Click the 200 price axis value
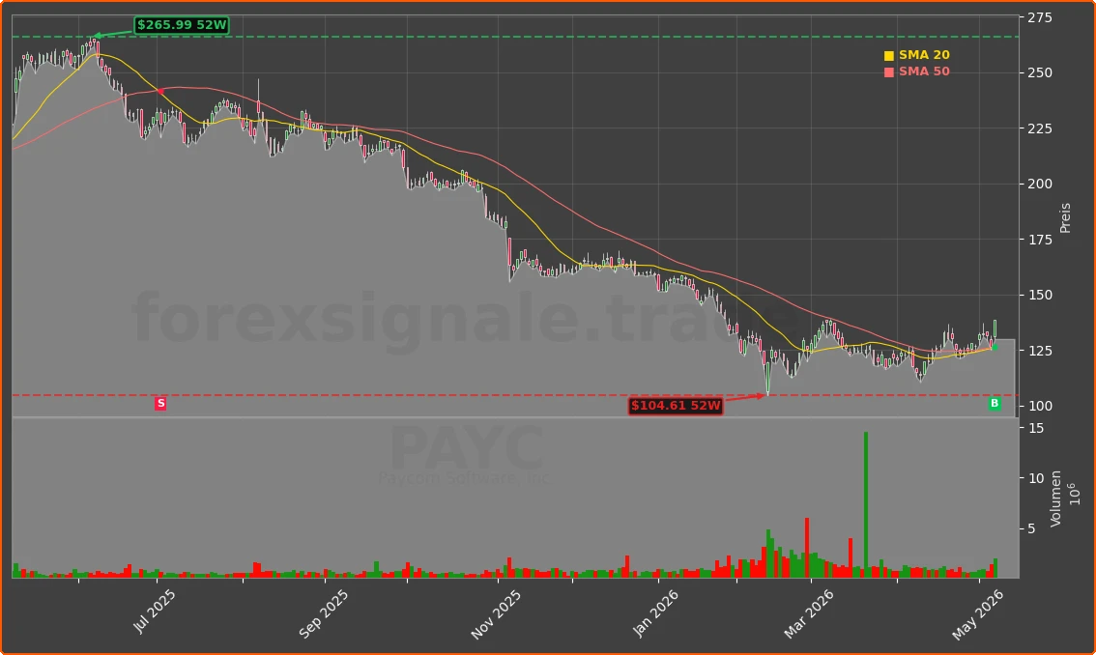 coord(1039,184)
